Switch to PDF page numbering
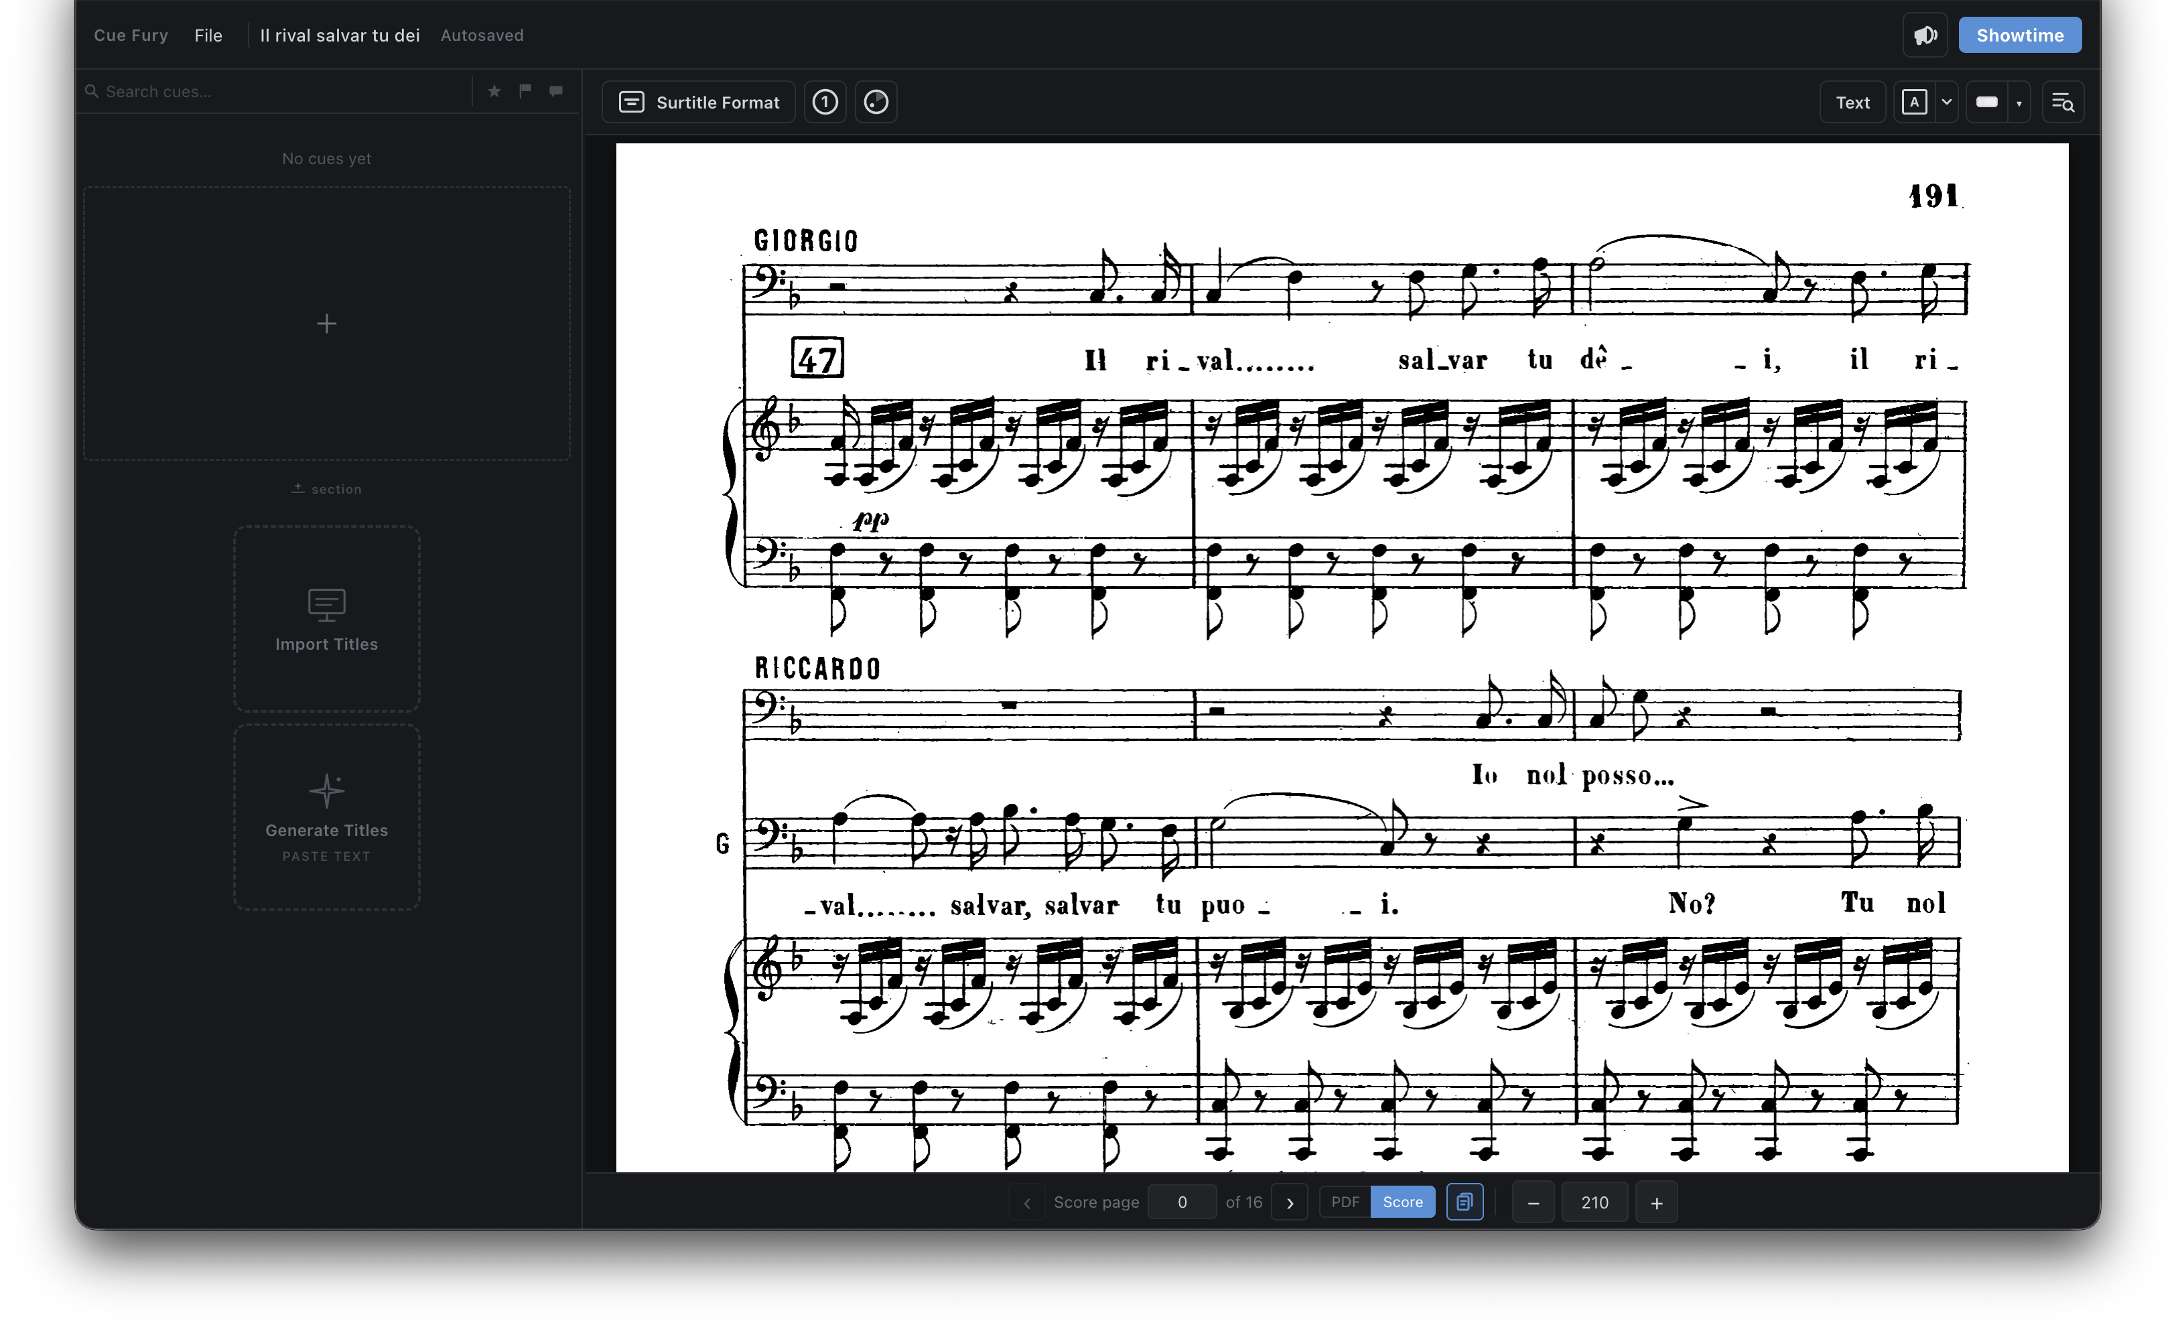The image size is (2176, 1329). [1345, 1202]
